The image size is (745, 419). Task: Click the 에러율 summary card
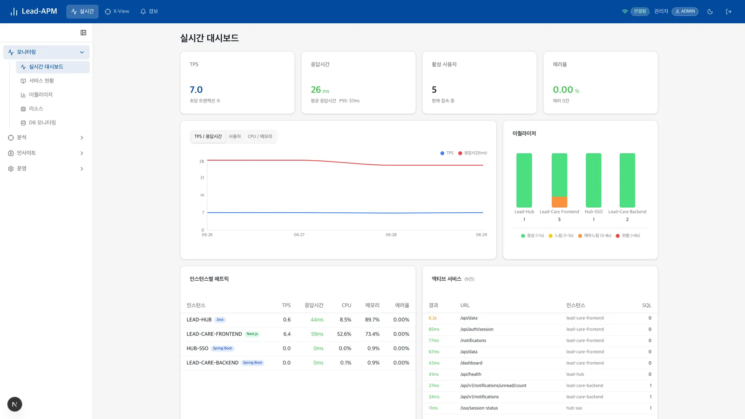click(x=601, y=83)
